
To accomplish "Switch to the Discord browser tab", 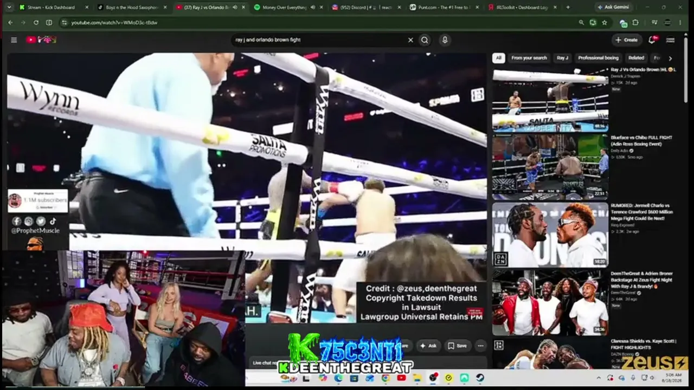I will coord(365,7).
